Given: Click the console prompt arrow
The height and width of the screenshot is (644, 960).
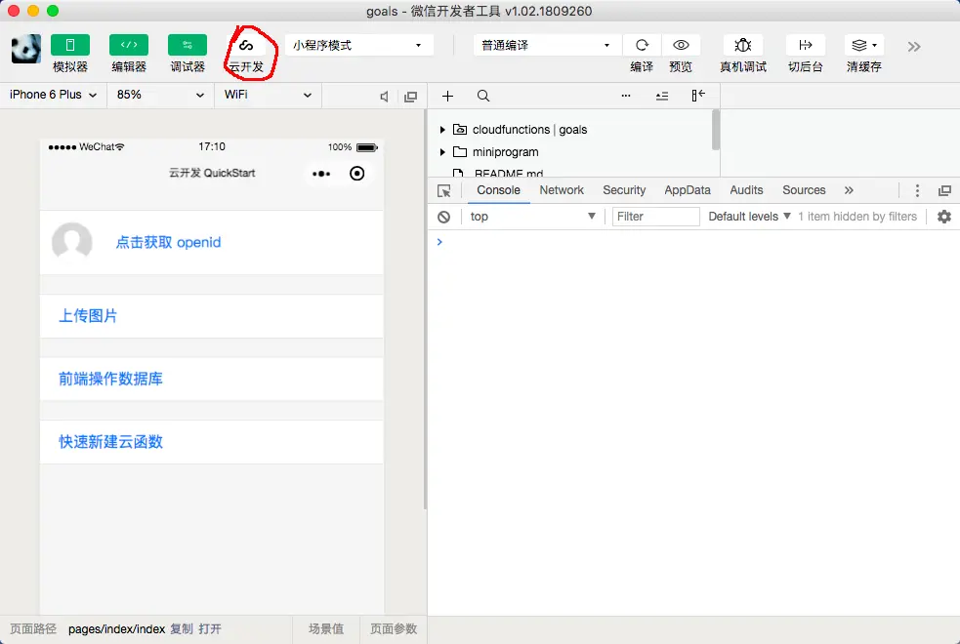Looking at the screenshot, I should (x=439, y=242).
